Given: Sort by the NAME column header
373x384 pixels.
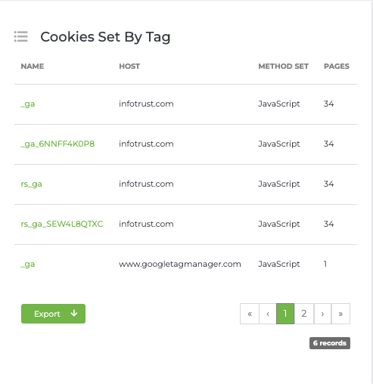Looking at the screenshot, I should click(33, 67).
